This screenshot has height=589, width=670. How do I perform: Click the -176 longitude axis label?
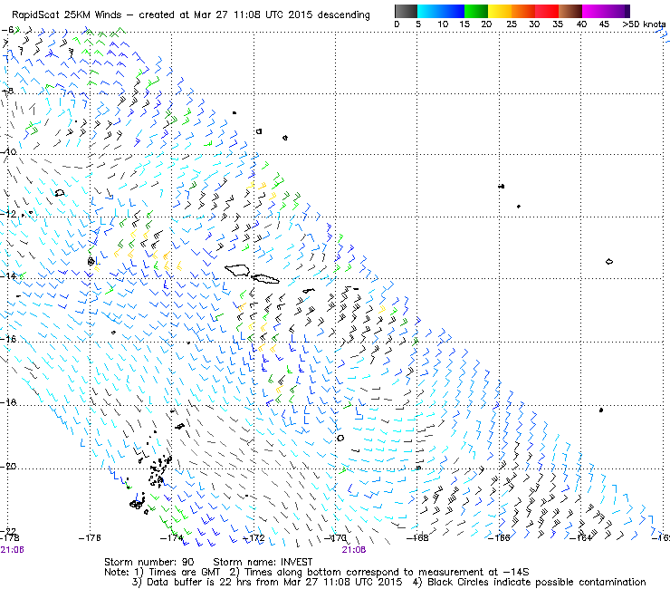point(90,537)
